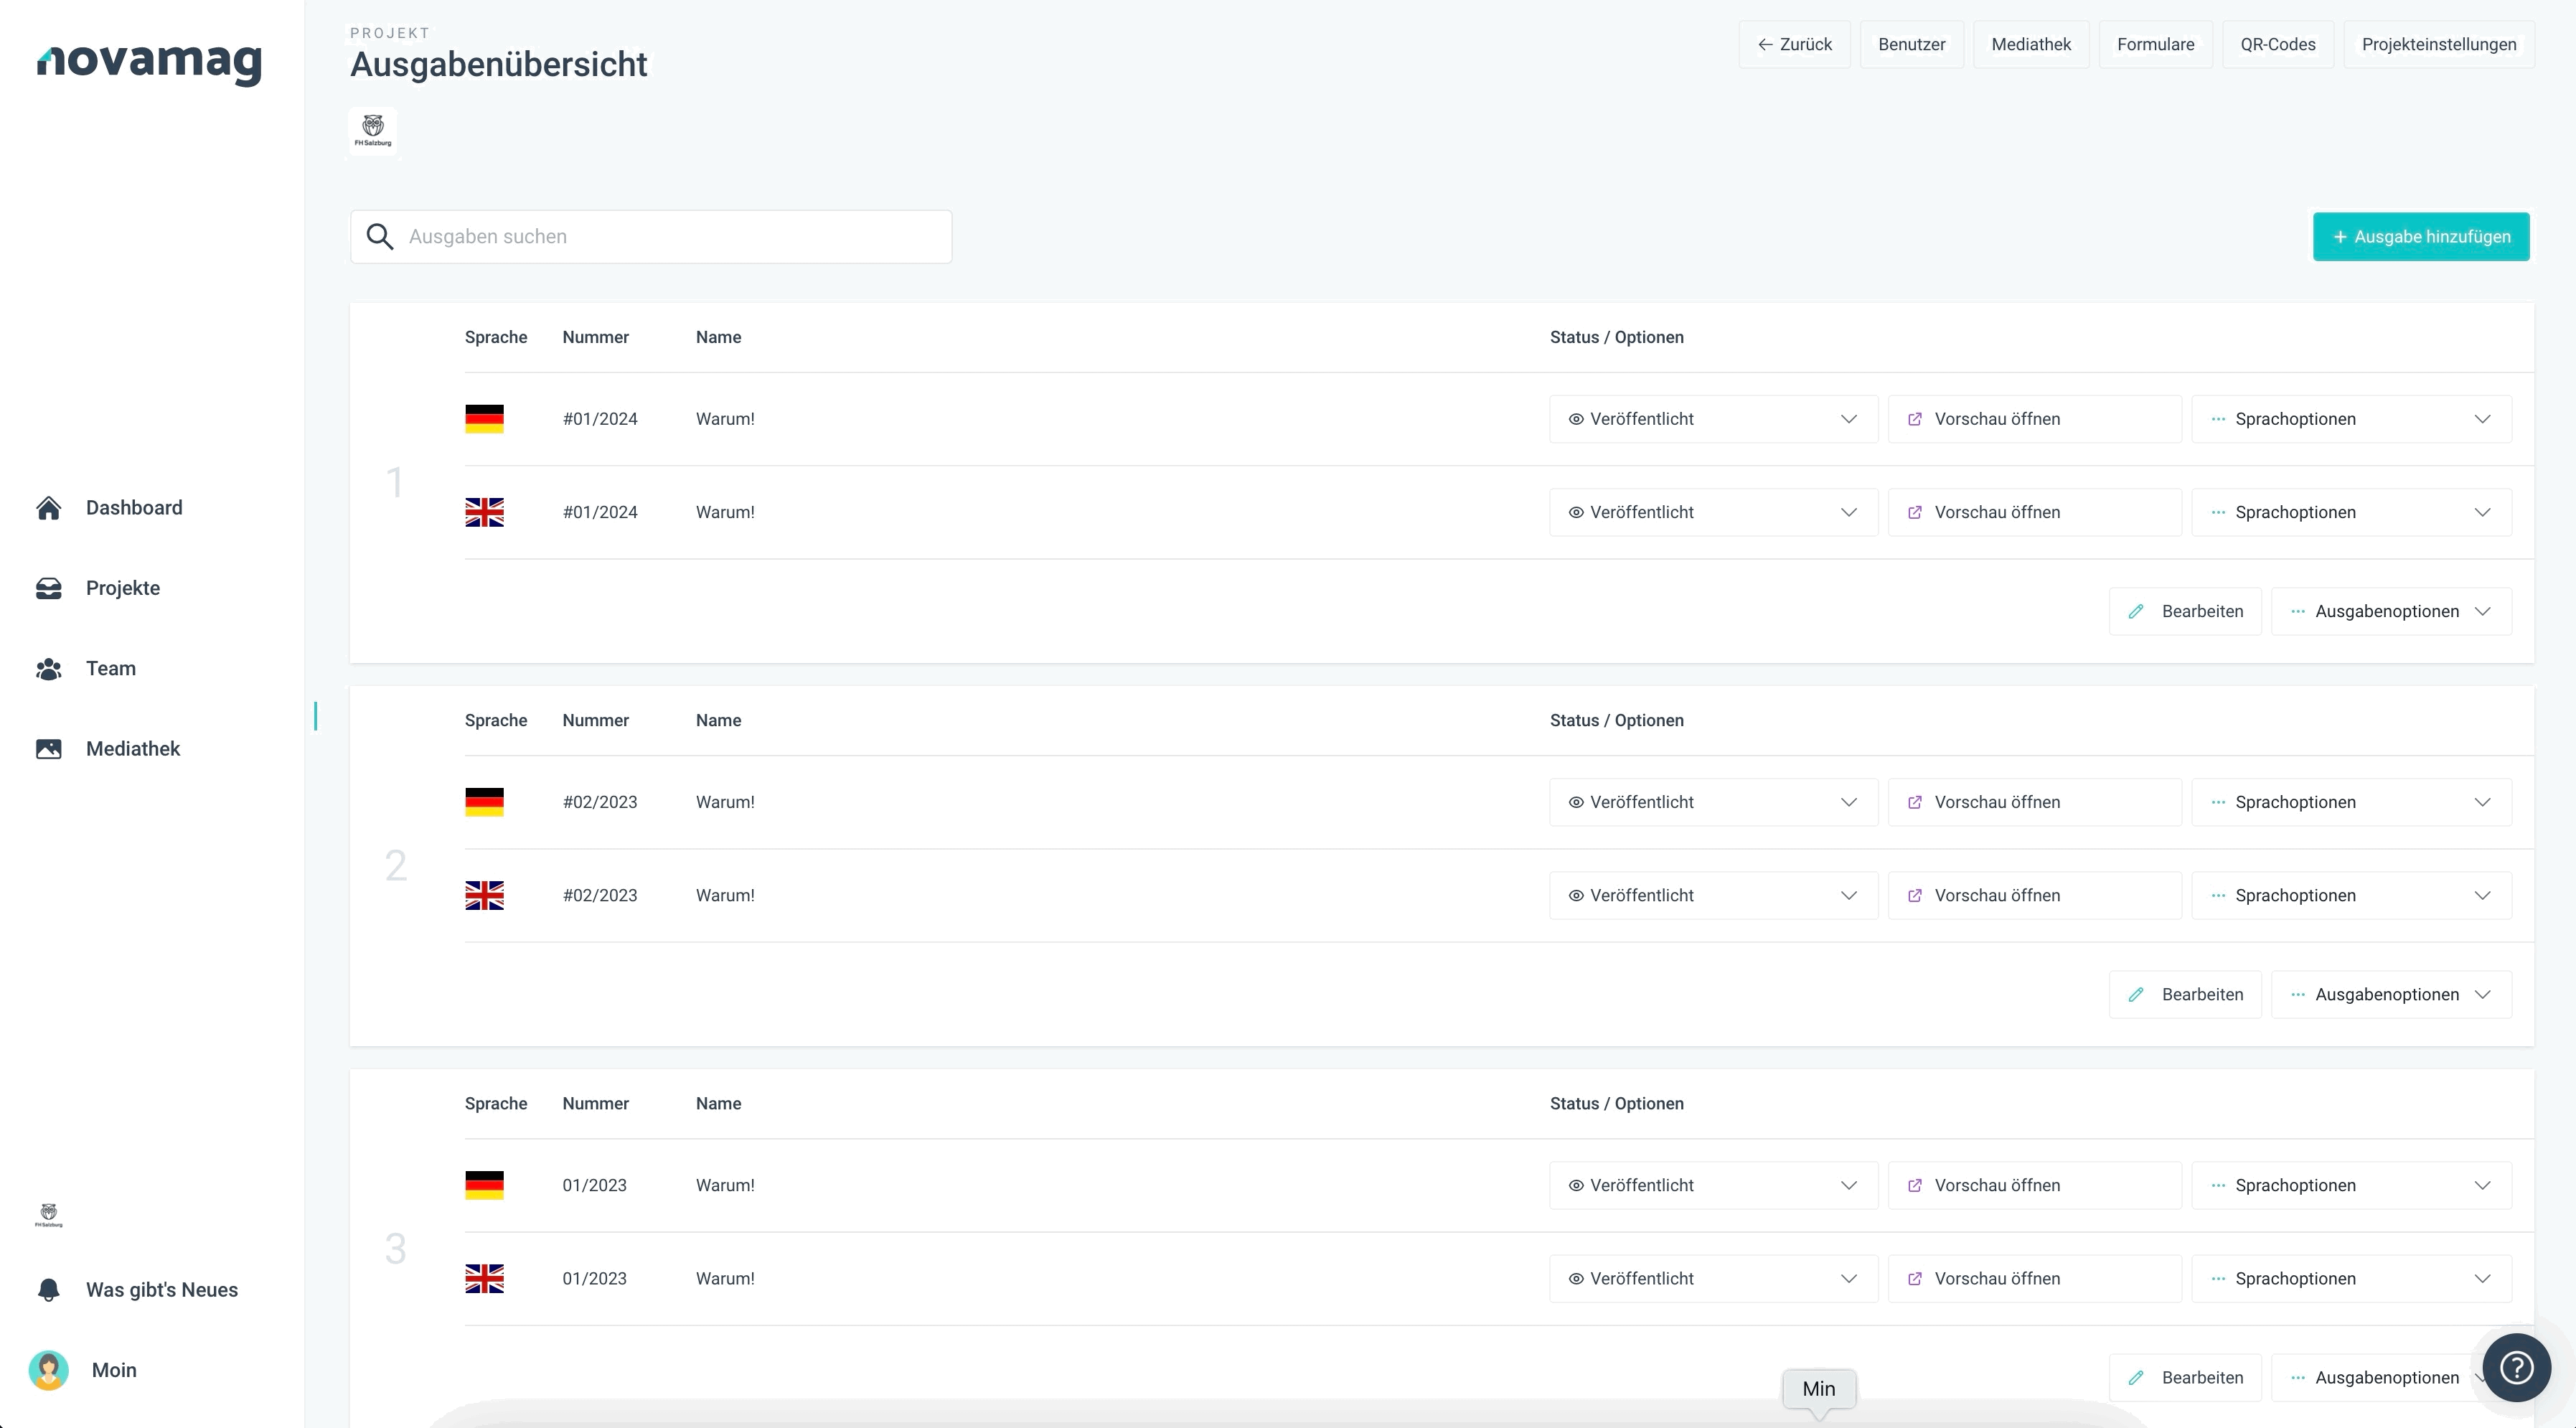
Task: Open Veröffentlicht dropdown for English 01/2023
Action: pyautogui.click(x=1714, y=1278)
